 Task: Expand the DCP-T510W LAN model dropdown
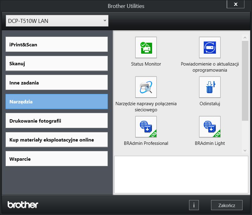[x=57, y=21]
